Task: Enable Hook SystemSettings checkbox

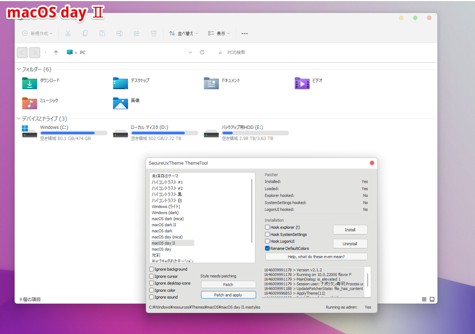Action: tap(267, 234)
